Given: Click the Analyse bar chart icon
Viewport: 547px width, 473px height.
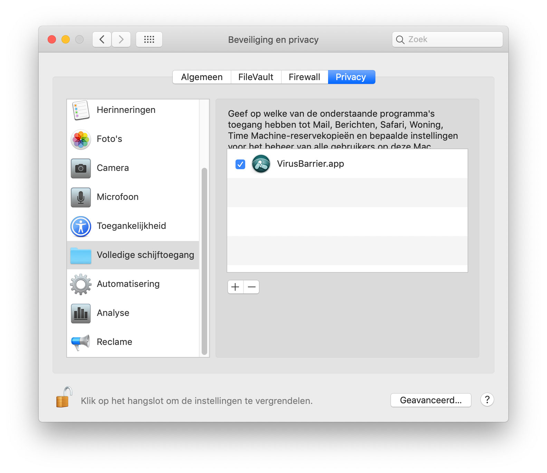Looking at the screenshot, I should tap(81, 313).
